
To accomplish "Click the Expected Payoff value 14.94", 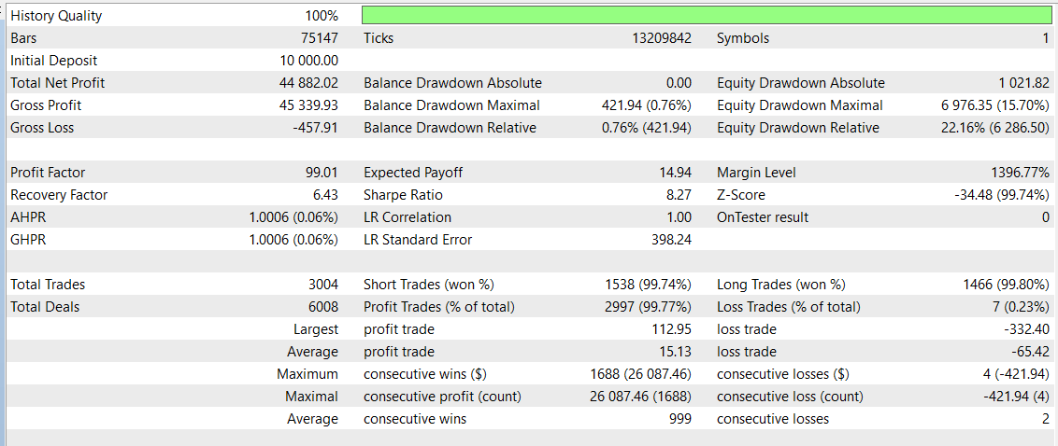I will coord(676,173).
